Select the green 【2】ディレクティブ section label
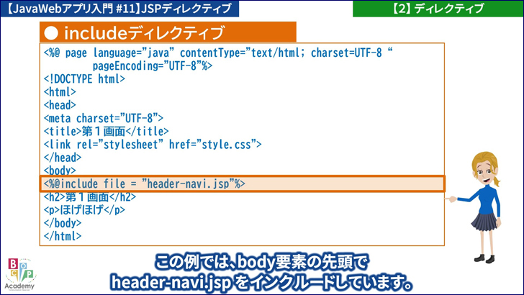The width and height of the screenshot is (524, 295). pos(438,9)
